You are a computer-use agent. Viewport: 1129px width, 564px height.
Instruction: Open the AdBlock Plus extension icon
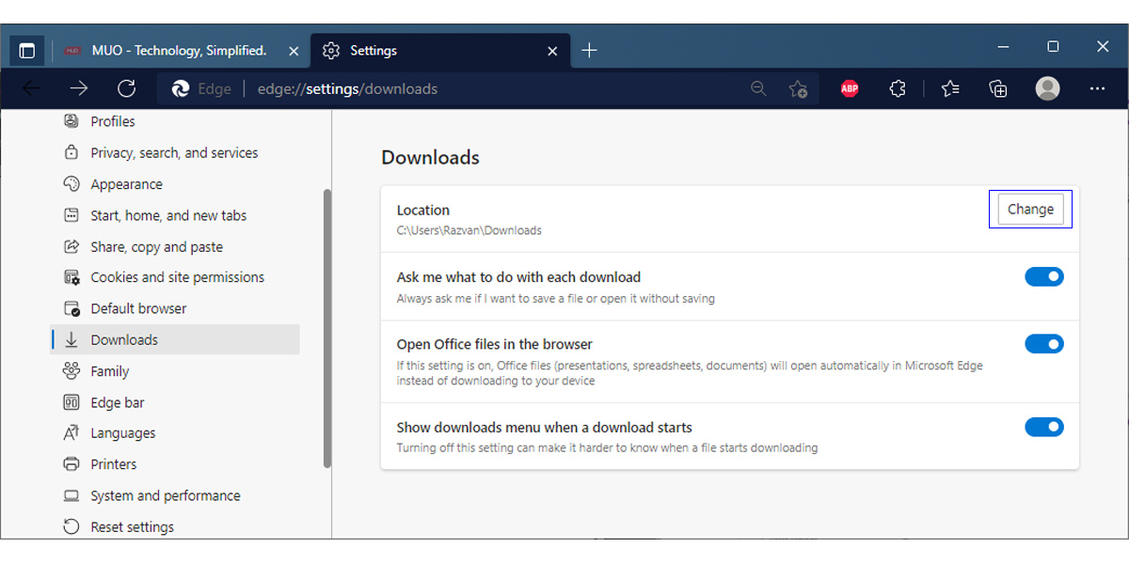click(x=849, y=88)
